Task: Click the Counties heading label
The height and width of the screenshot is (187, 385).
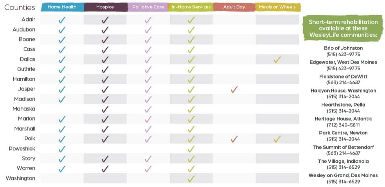Action: (x=20, y=7)
